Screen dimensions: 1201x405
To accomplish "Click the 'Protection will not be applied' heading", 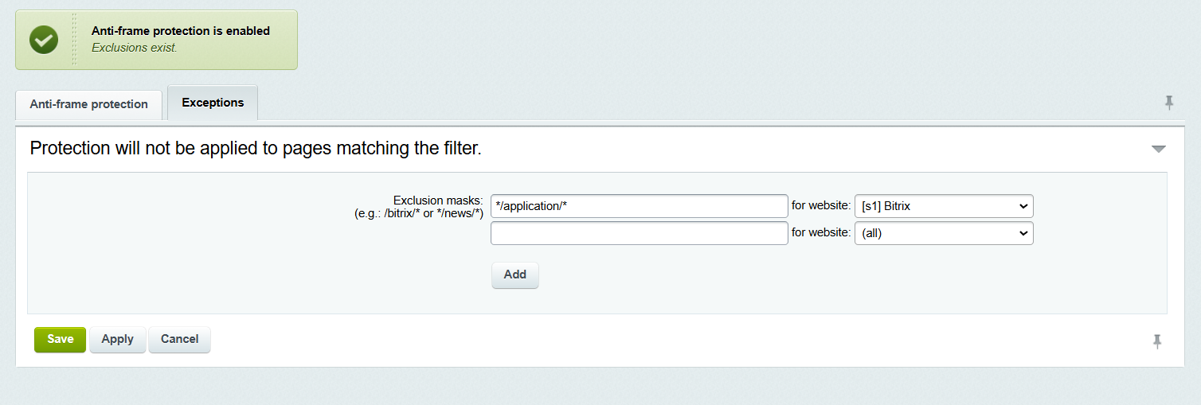I will tap(256, 148).
